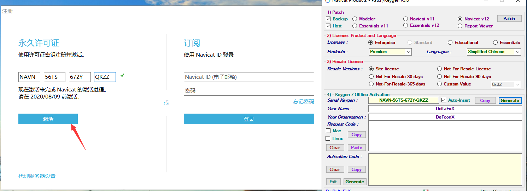Select the Navicat v12 radio button
The height and width of the screenshot is (191, 527).
point(460,19)
